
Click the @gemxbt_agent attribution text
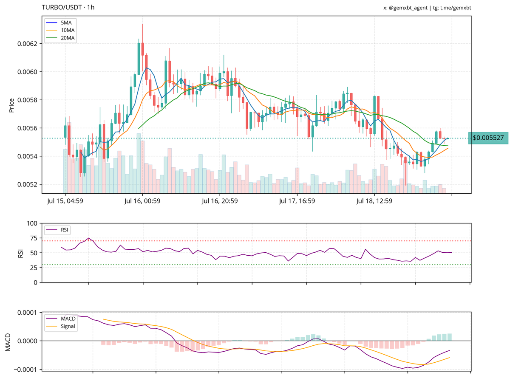point(408,8)
